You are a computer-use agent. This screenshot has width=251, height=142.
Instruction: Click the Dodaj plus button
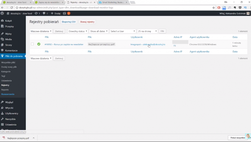[55, 13]
